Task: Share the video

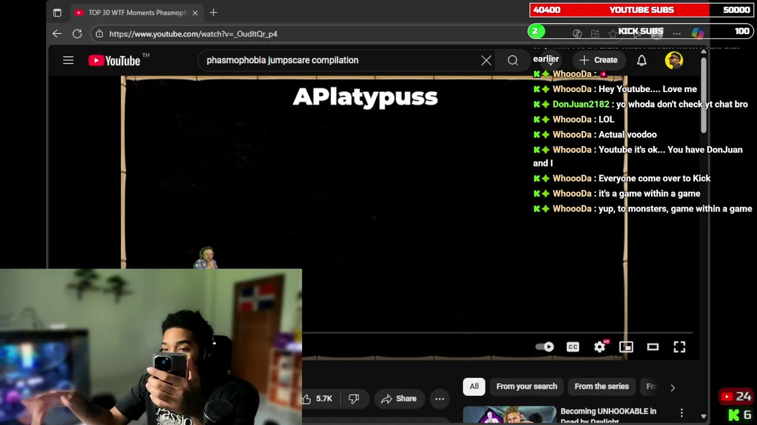Action: point(399,399)
